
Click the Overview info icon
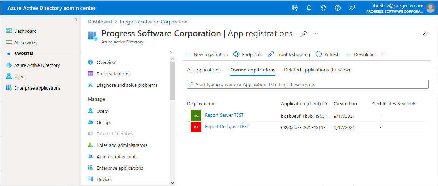[90, 62]
